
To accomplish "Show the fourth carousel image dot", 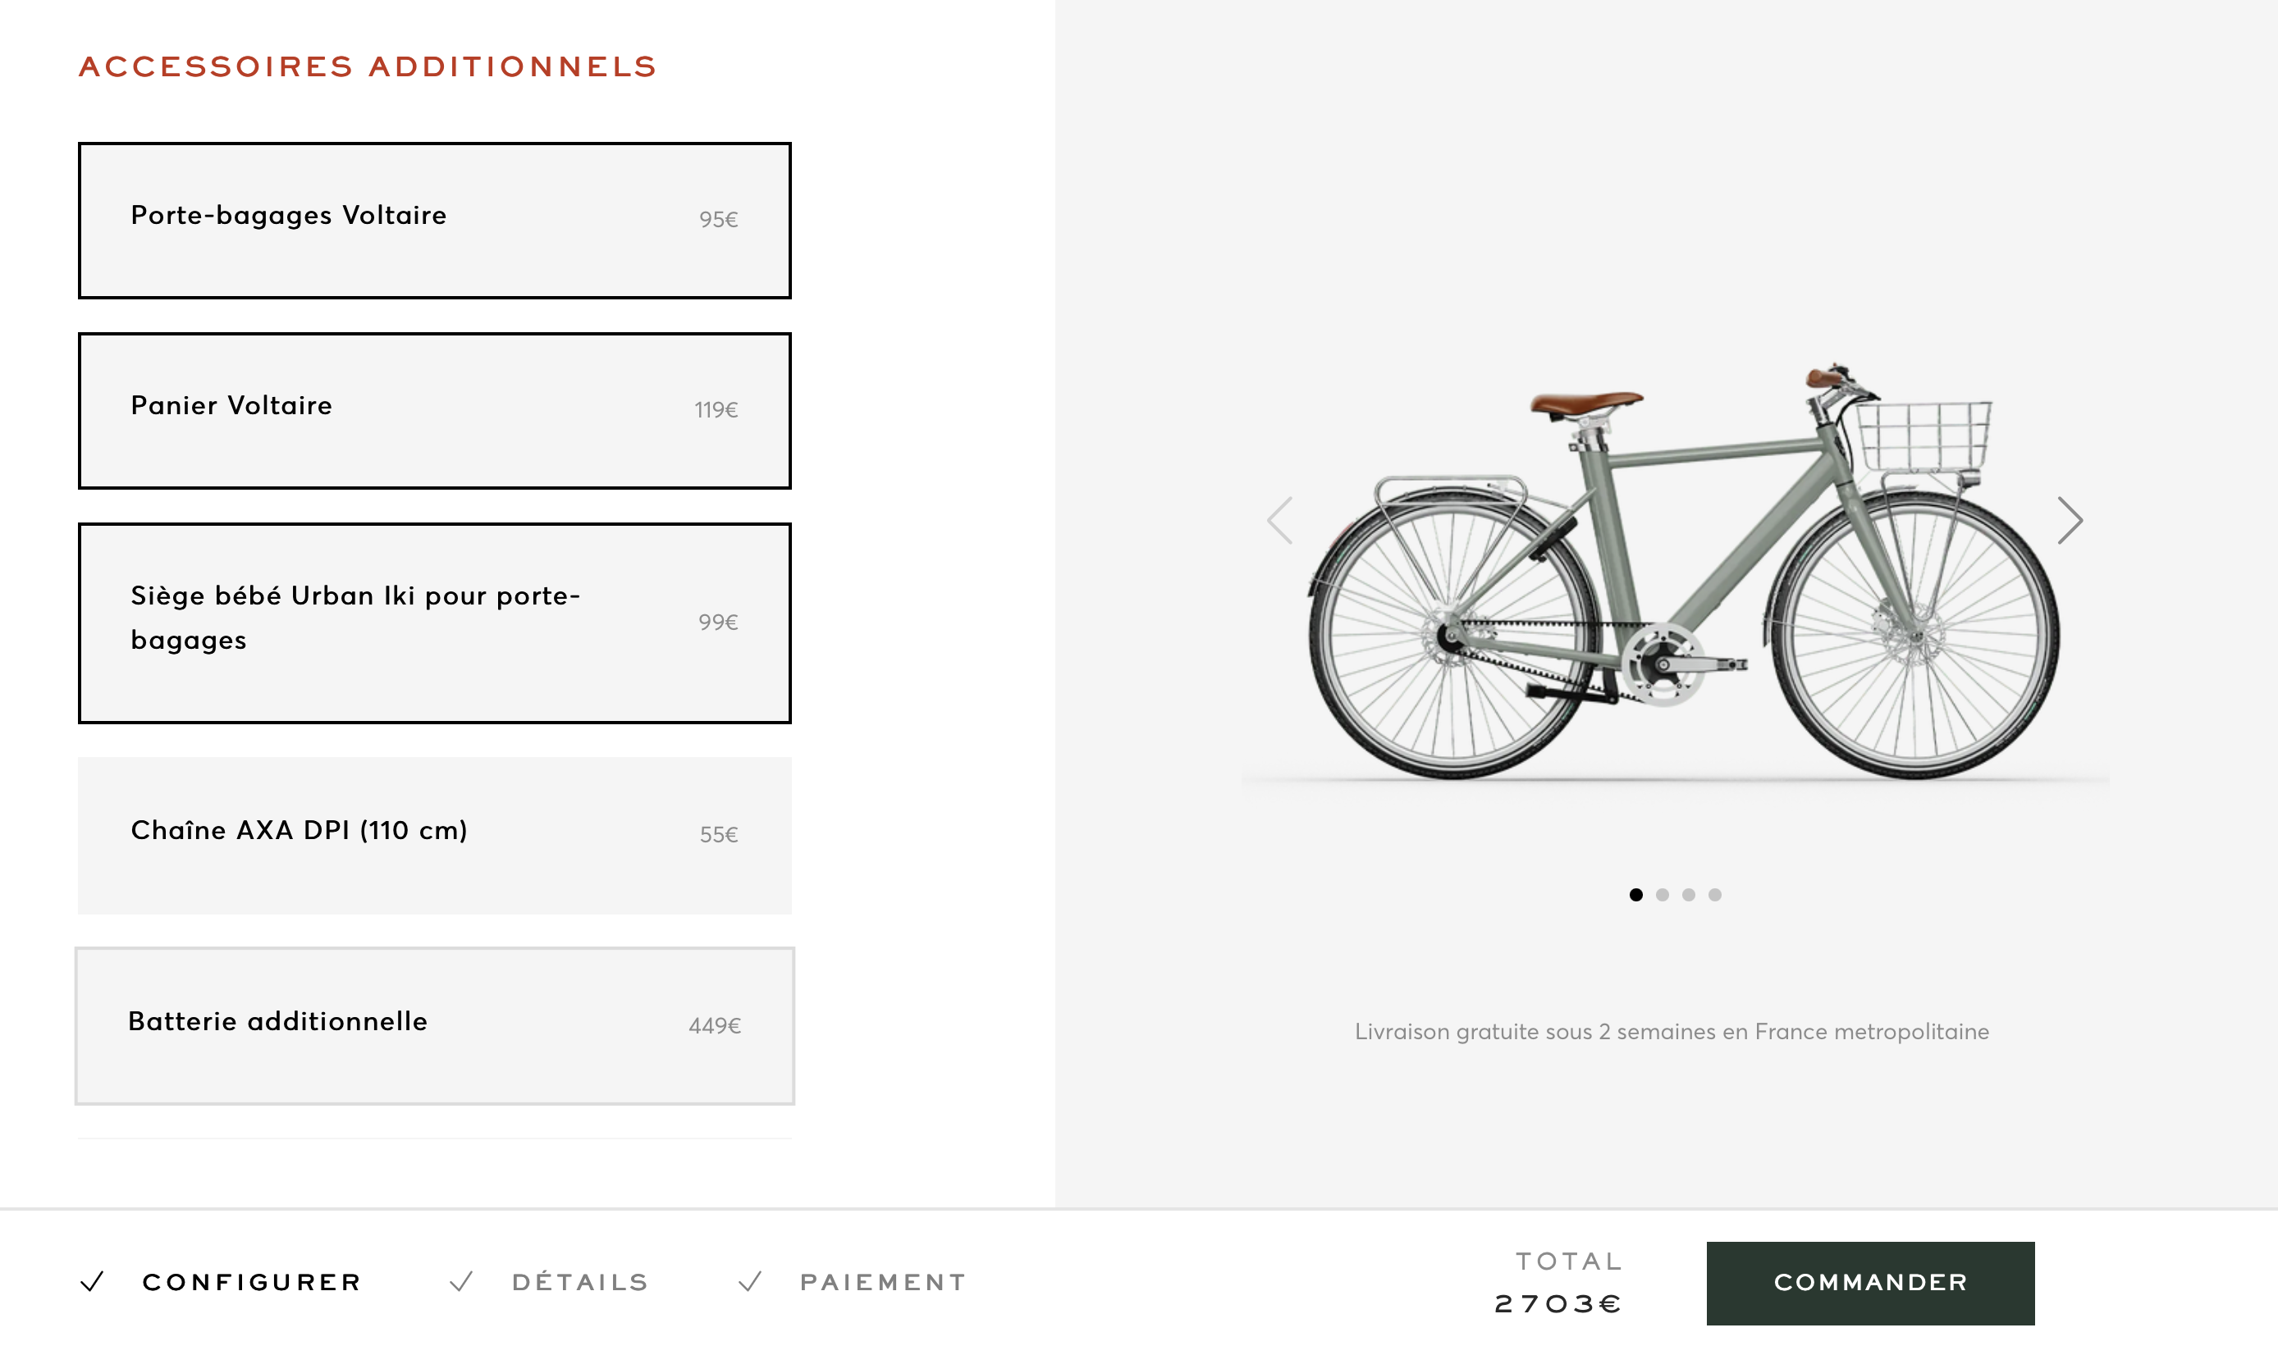I will tap(1714, 895).
